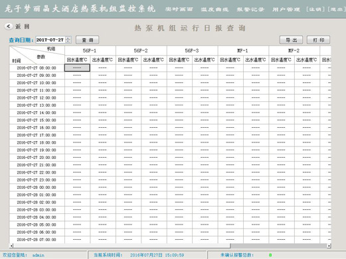
Task: Click the 返回 back label
Action: 23,26
